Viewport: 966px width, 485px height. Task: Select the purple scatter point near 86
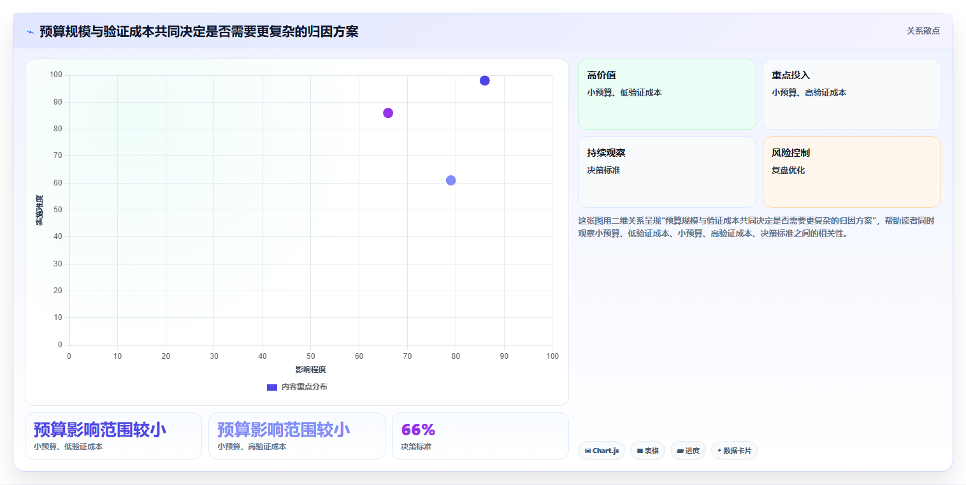click(388, 113)
